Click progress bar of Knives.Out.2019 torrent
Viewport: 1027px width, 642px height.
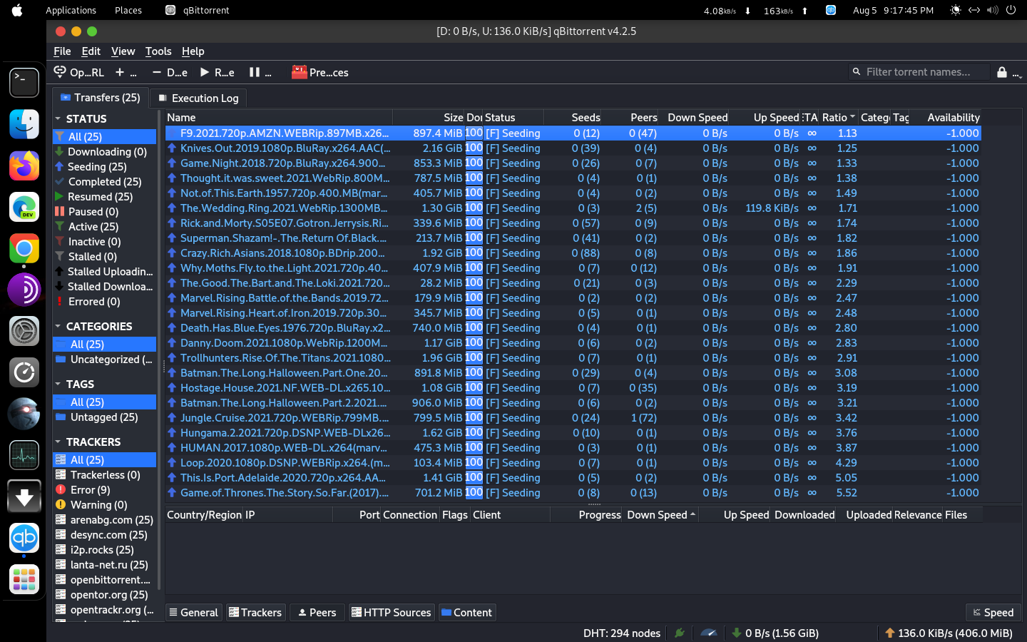tap(474, 148)
